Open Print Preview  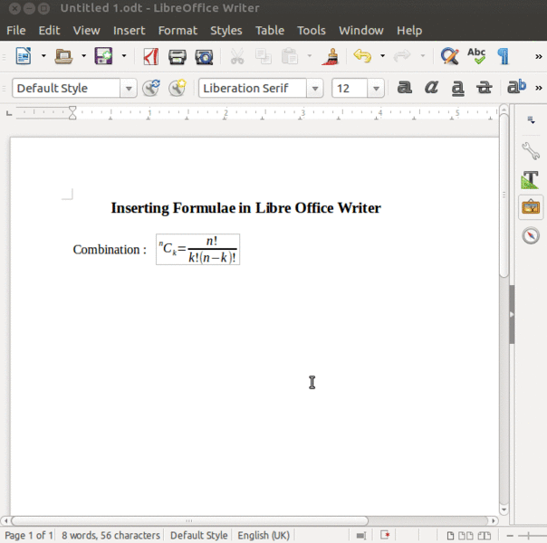(x=204, y=57)
